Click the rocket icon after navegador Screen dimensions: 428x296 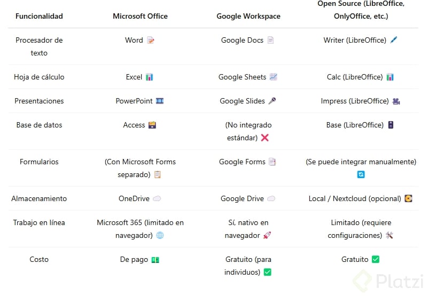[x=268, y=236]
